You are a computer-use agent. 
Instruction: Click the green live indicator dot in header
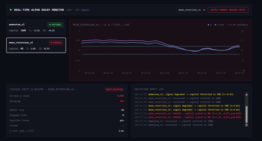tap(11, 10)
